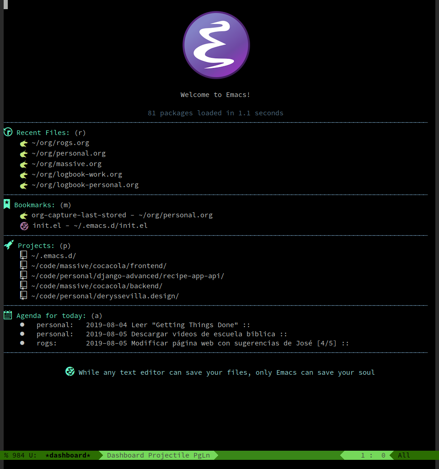Click the unicorn icon beside logbook-personal.org
The width and height of the screenshot is (439, 469).
coord(24,185)
